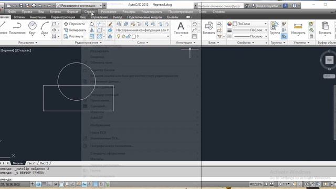
Task: Click the redo arrow in quick access toolbar
Action: 49,6
